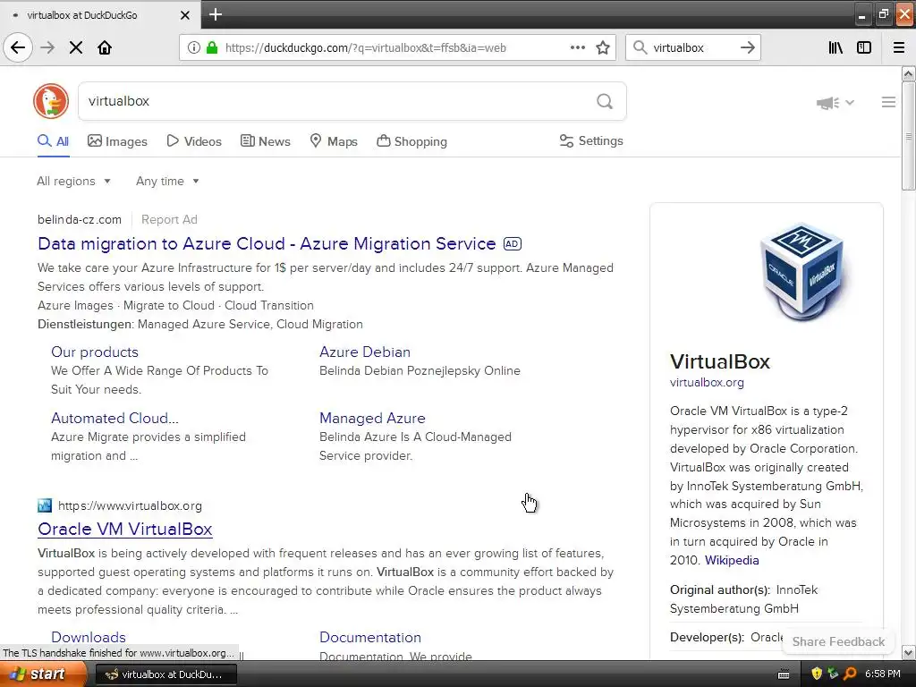
Task: Open the browser home page
Action: [105, 47]
